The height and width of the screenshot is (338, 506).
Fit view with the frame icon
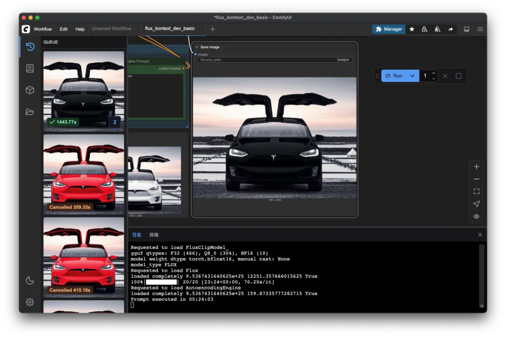pyautogui.click(x=477, y=192)
